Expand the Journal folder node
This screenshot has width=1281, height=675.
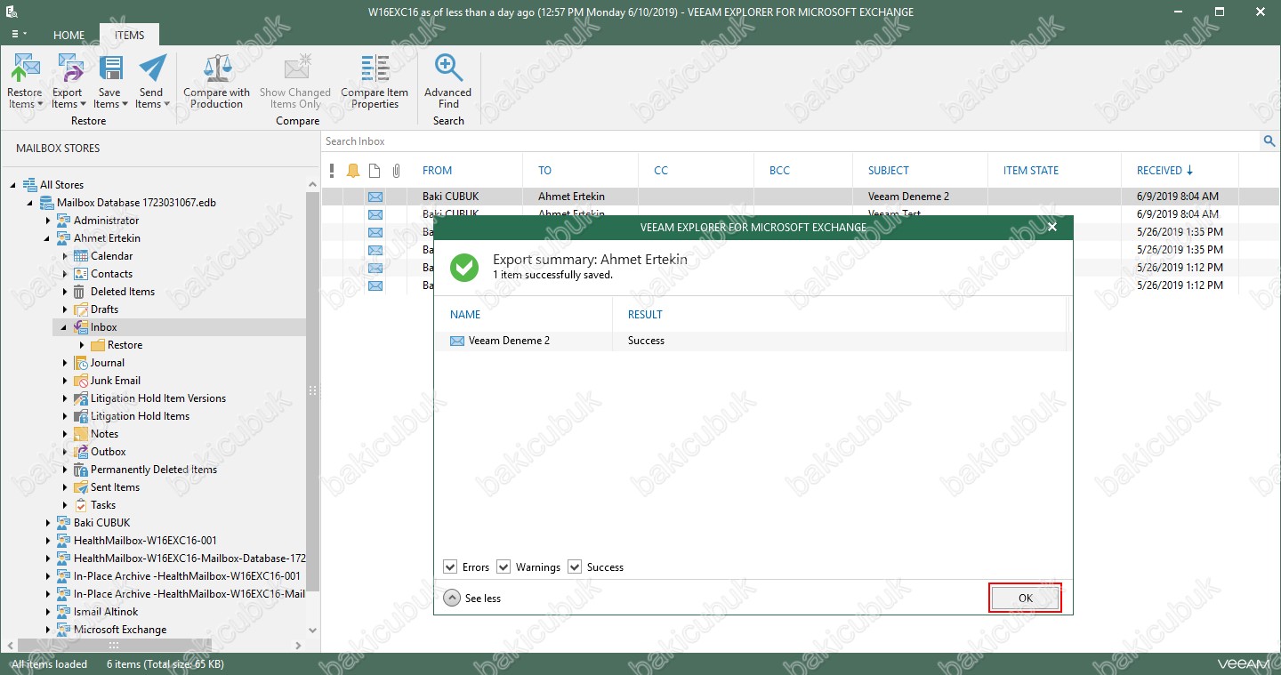point(64,363)
